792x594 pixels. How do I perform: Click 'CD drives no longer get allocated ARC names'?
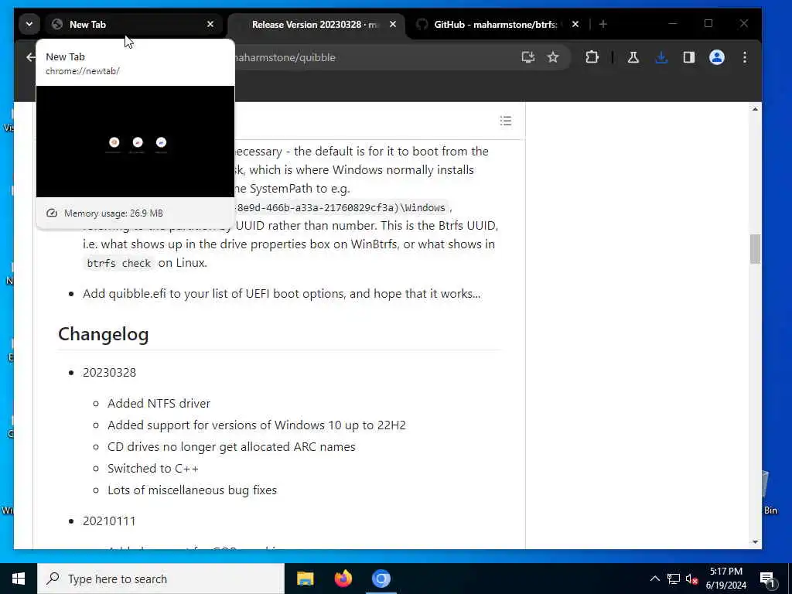click(231, 446)
